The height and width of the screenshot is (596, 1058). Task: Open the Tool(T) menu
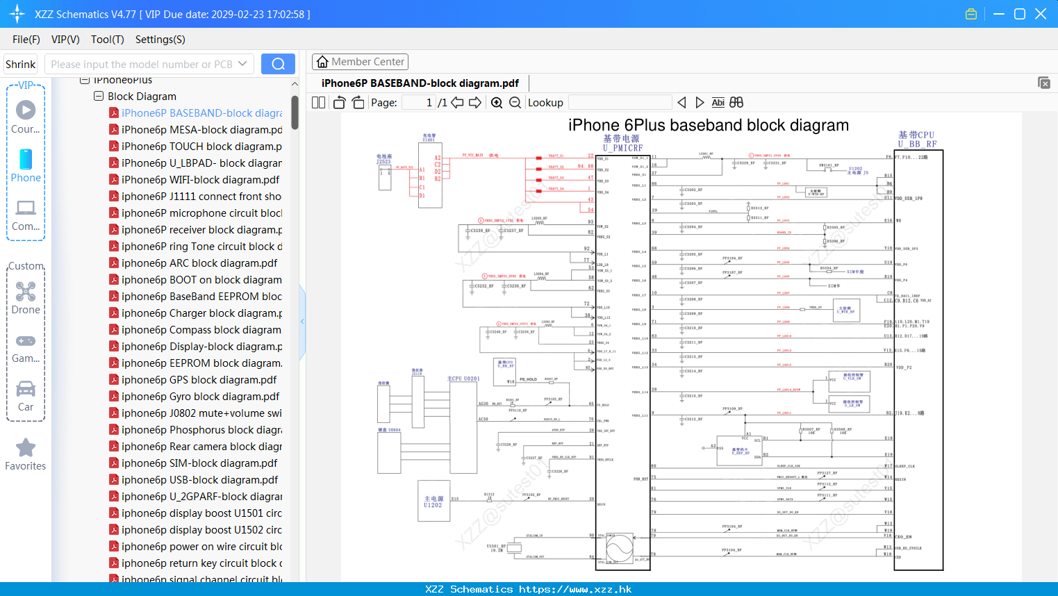[x=108, y=40]
